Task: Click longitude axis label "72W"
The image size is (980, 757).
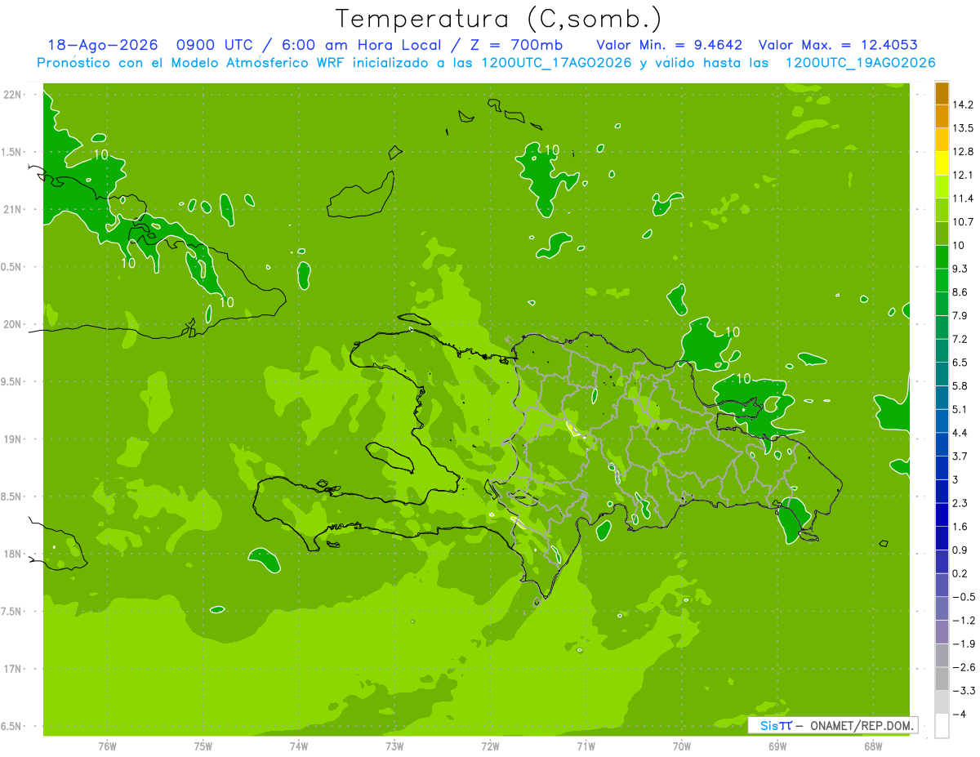Action: 490,746
